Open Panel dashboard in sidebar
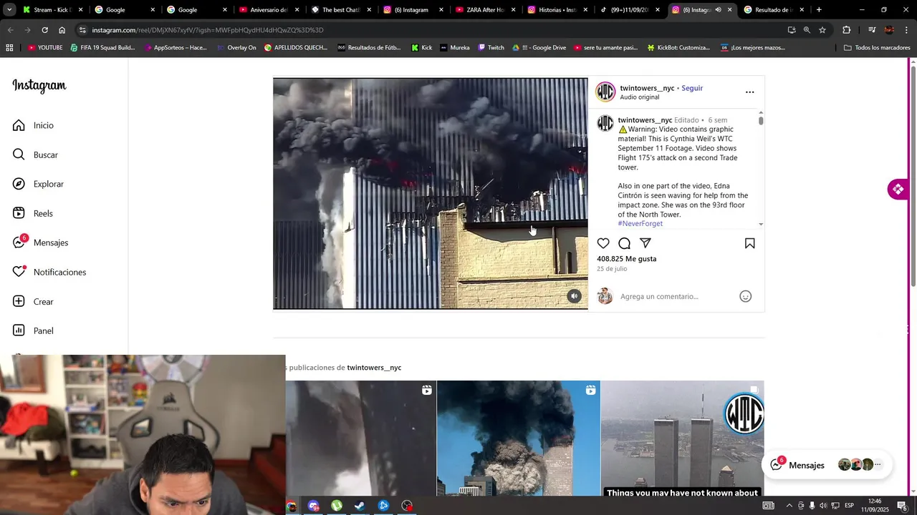 (x=33, y=330)
